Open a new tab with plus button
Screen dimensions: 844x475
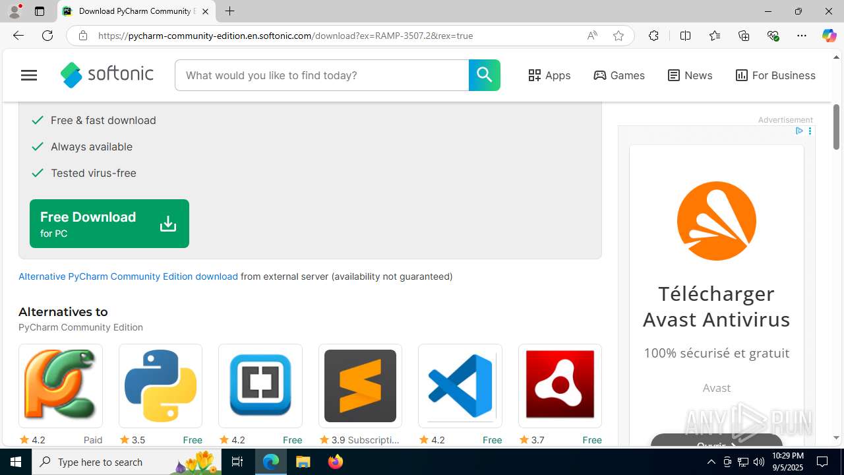[x=229, y=11]
